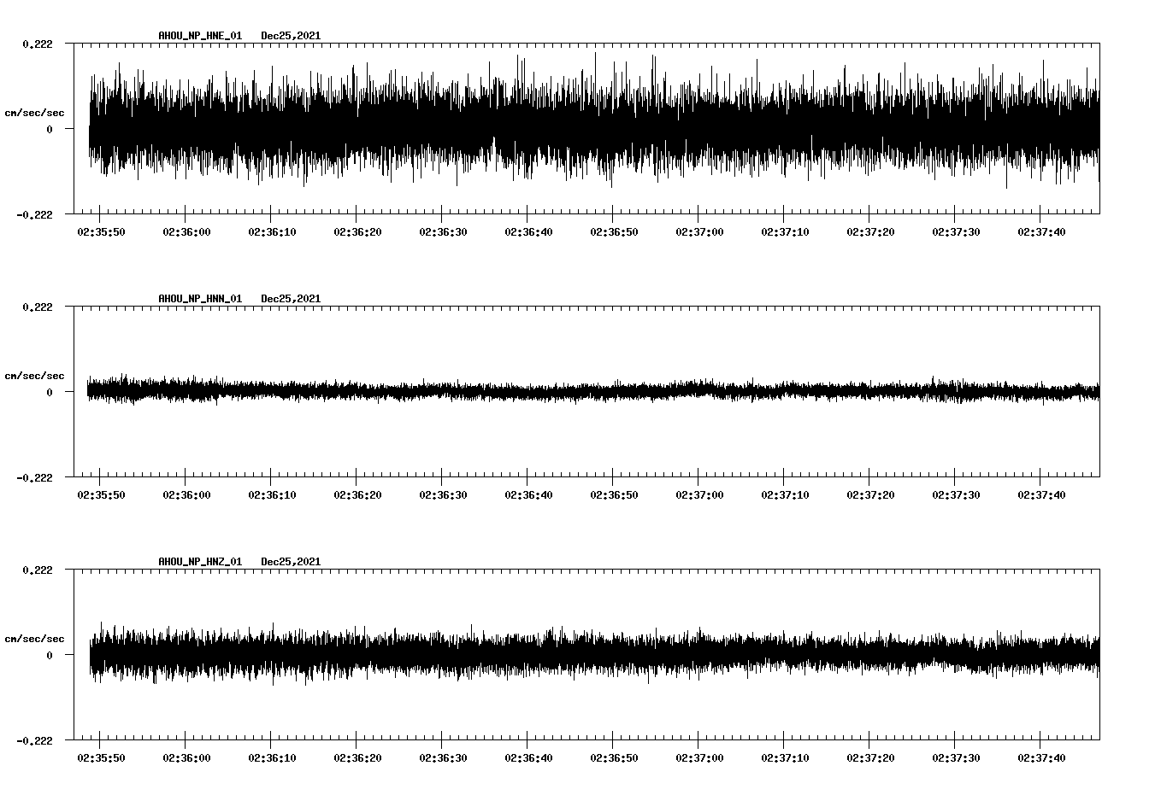Click the Dec25,2021 date on the HNZ plot

click(291, 562)
